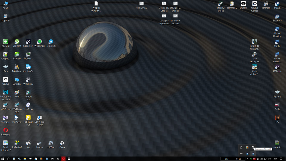Click the gamepad icon in tray popup
Screen dimensions: 286x161
[x=241, y=154]
